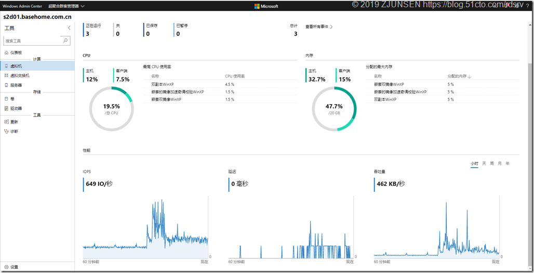Screen dimensions: 534x273
Task: Select 嵌套双镜像WinXP in memory table
Action: click(442, 84)
